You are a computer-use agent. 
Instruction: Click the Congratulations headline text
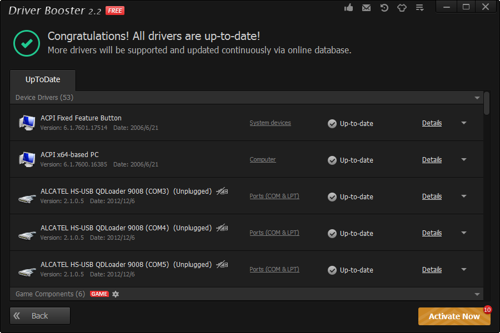(154, 36)
